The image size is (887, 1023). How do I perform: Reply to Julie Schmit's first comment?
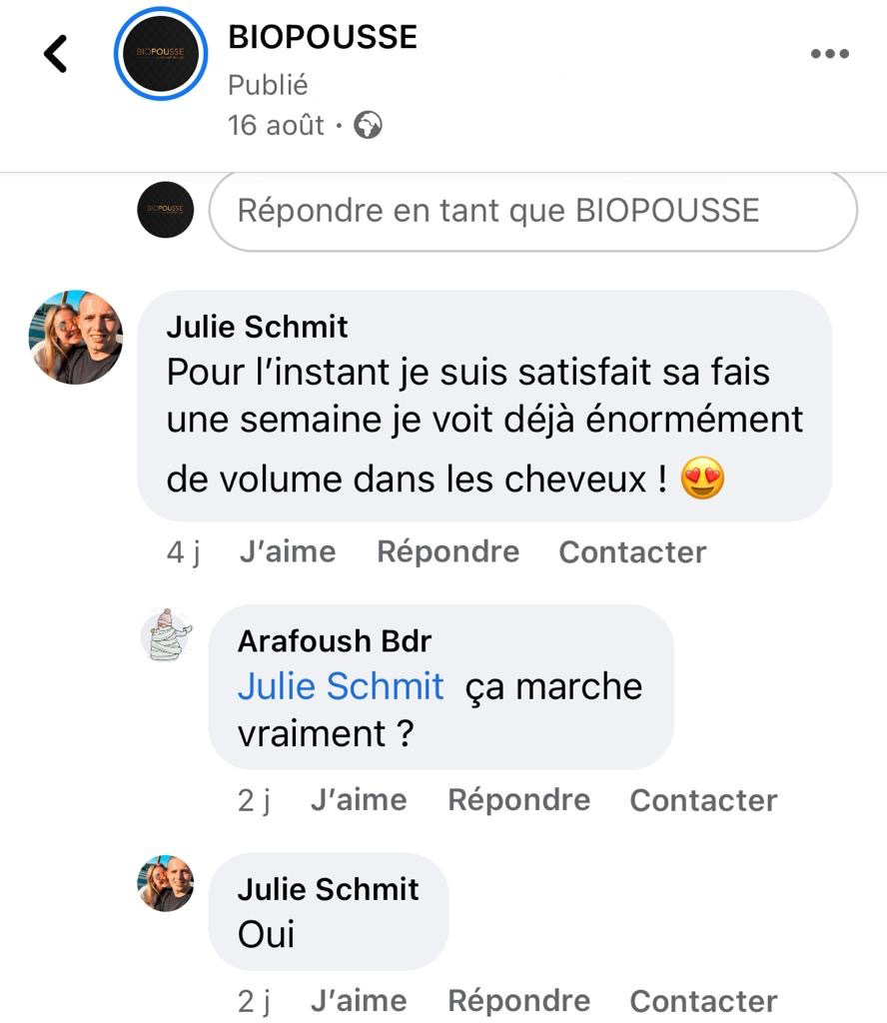pos(447,551)
